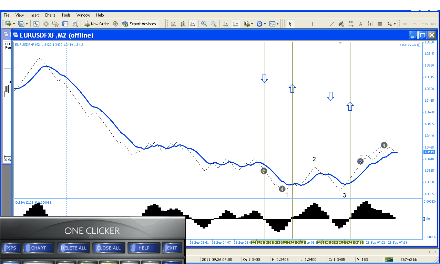Open the Templates icon

272,24
